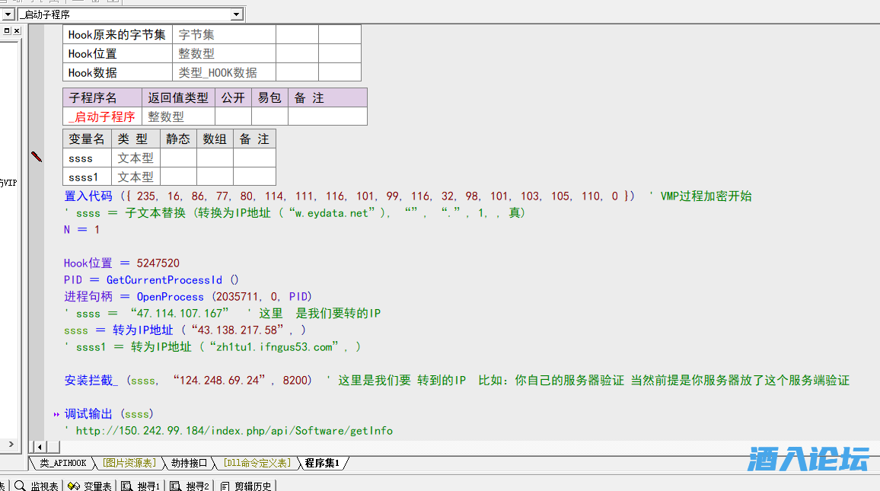Float the left side panel

(7, 30)
